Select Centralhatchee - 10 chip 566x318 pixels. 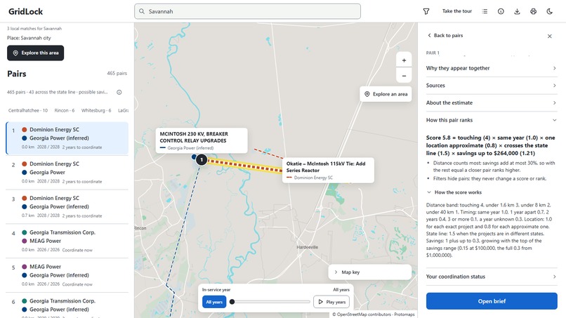click(x=28, y=110)
